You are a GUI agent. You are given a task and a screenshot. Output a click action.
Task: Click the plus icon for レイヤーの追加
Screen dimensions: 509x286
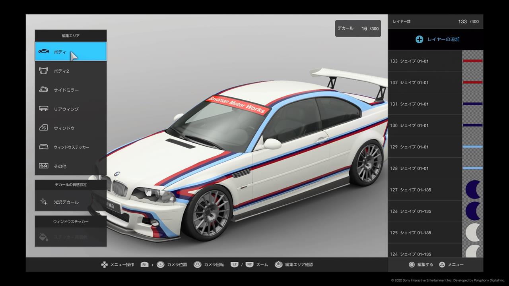point(419,39)
